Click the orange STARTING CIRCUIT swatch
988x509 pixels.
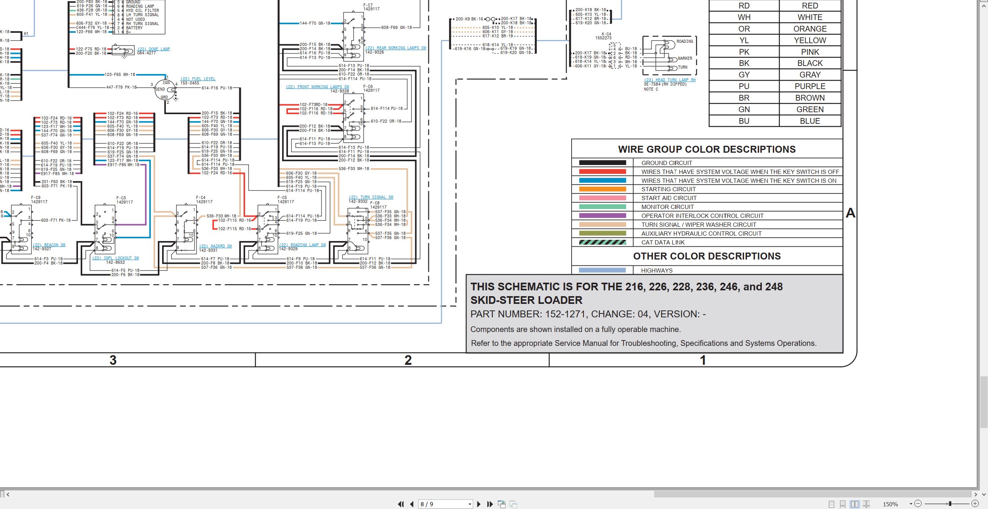click(x=602, y=189)
